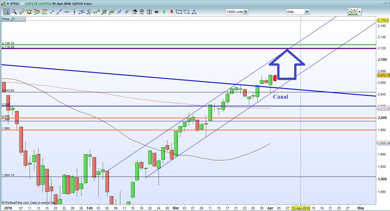Click the 1,904.15 level label
The height and width of the screenshot is (211, 390).
point(8,175)
